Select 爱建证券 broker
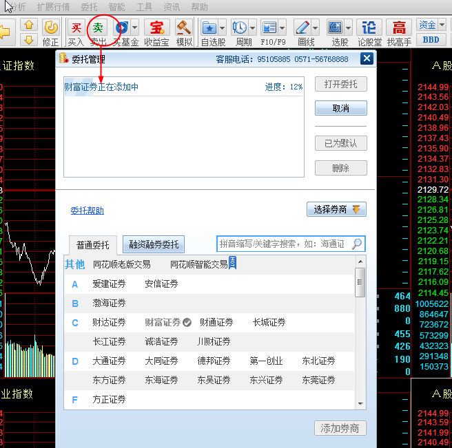 (x=109, y=284)
